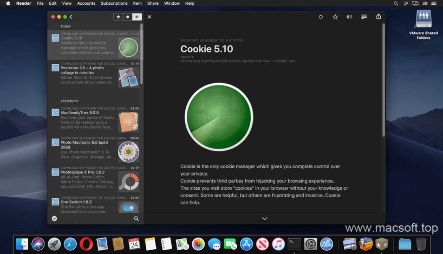This screenshot has width=443, height=254.
Task: Click the PhotoScape X Pro thumbnail
Action: (128, 182)
